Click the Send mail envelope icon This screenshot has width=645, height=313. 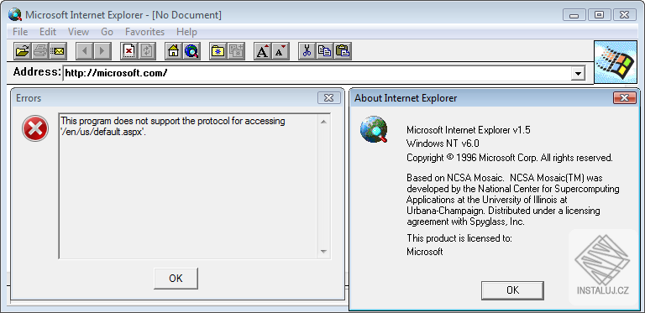coord(59,51)
